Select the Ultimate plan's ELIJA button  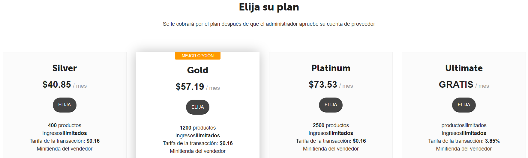(x=464, y=105)
